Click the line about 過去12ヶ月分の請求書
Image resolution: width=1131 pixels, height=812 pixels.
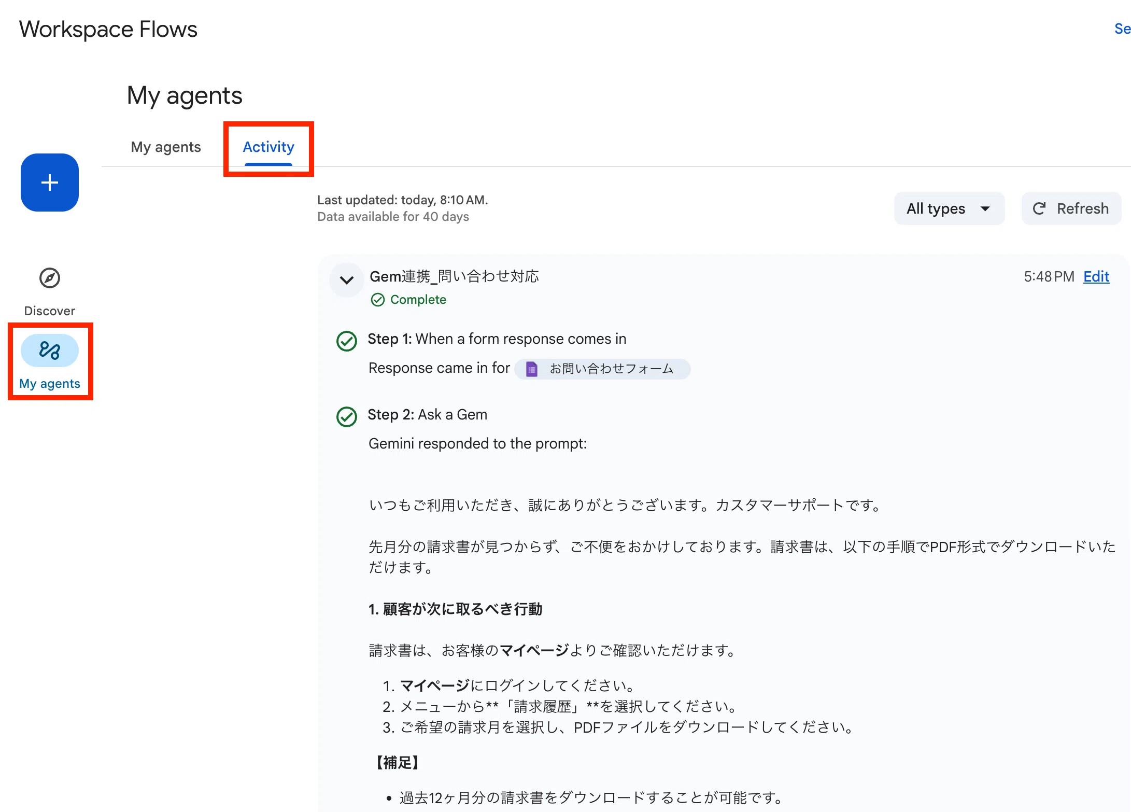(592, 797)
